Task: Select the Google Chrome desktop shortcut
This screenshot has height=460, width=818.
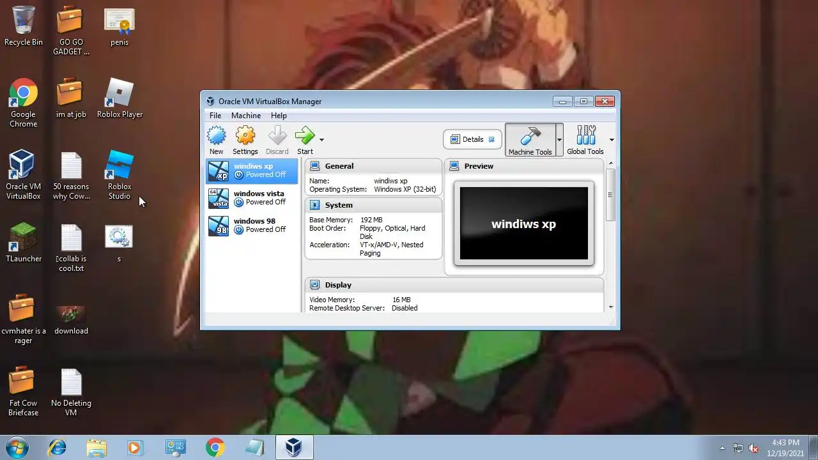Action: click(24, 103)
